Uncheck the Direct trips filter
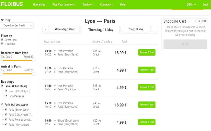Viewport: 211px width, 131px height. click(2, 40)
